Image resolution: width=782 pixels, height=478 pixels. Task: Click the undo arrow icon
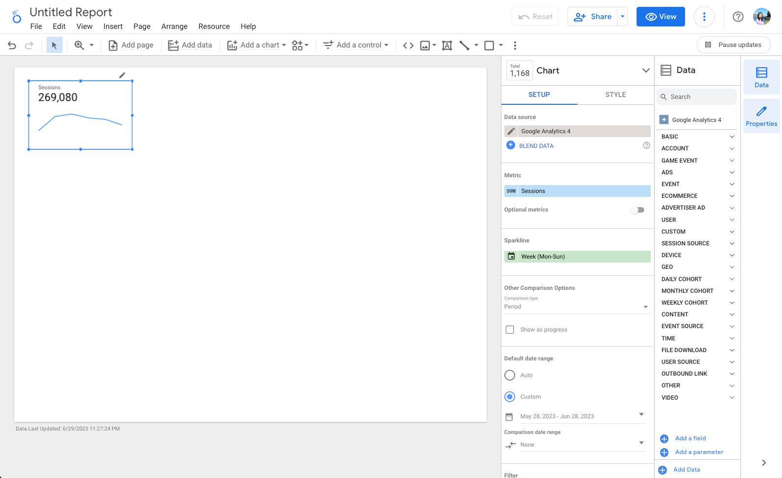coord(12,46)
